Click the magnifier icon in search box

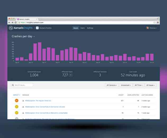pos(13,85)
